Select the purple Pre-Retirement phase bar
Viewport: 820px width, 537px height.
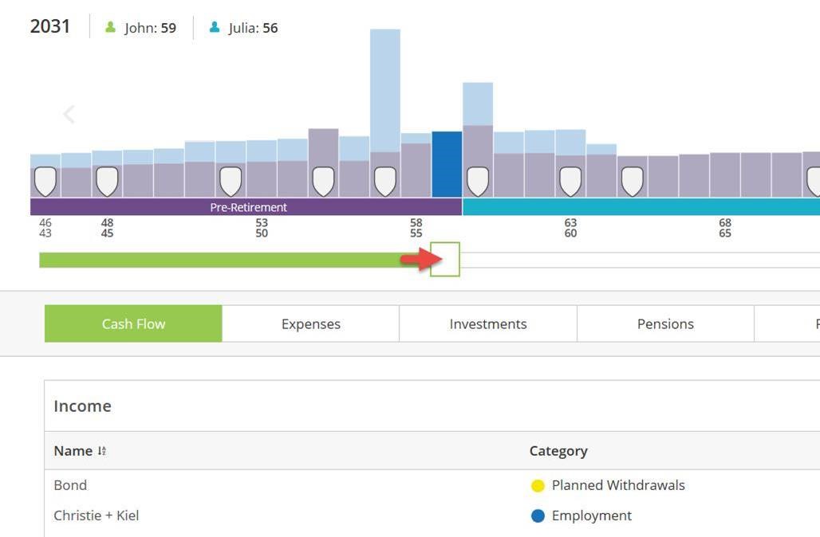(247, 207)
